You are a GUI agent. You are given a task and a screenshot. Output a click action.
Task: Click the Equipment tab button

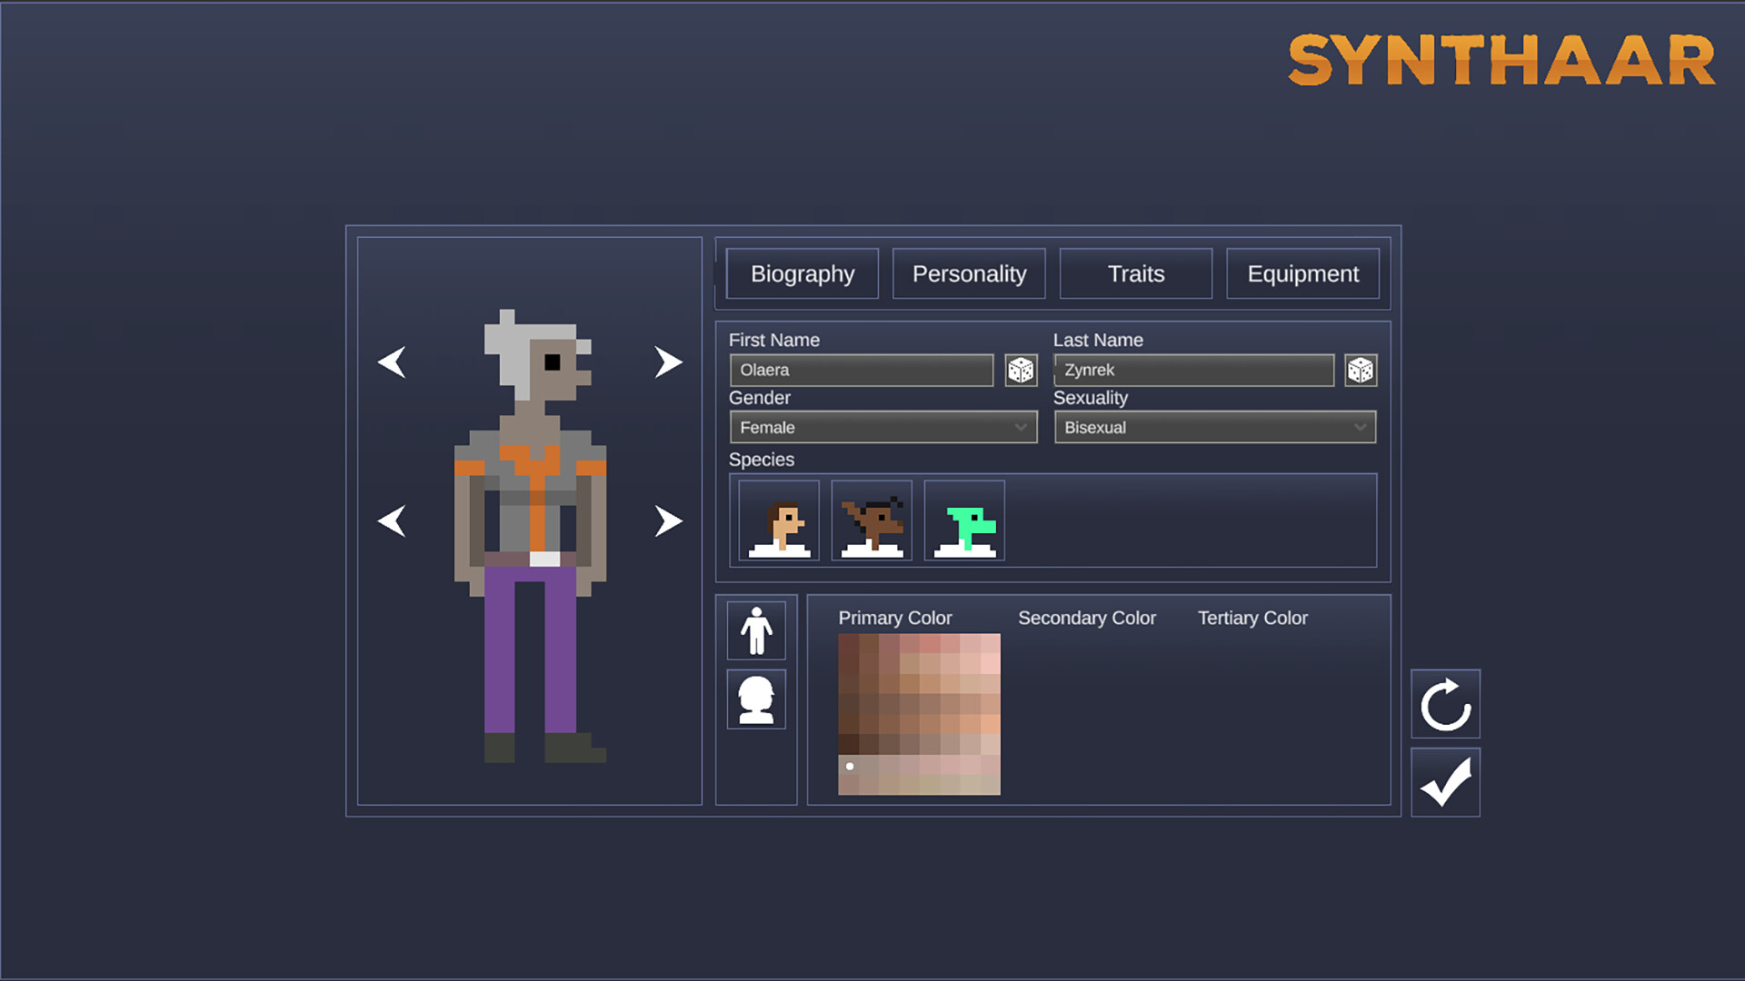(x=1302, y=273)
